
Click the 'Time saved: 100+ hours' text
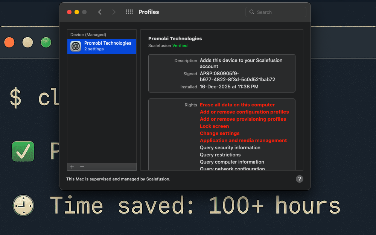point(195,205)
